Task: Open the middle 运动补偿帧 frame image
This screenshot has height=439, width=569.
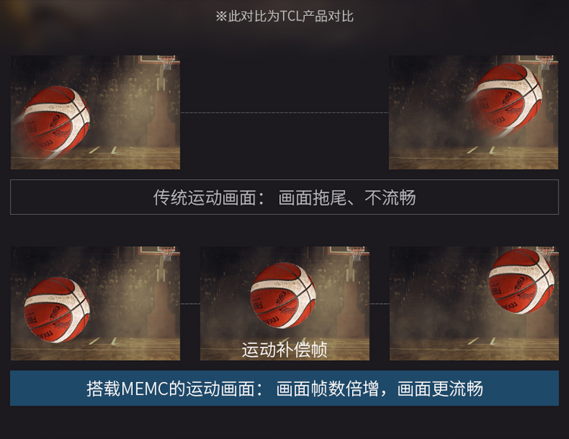Action: pyautogui.click(x=284, y=304)
